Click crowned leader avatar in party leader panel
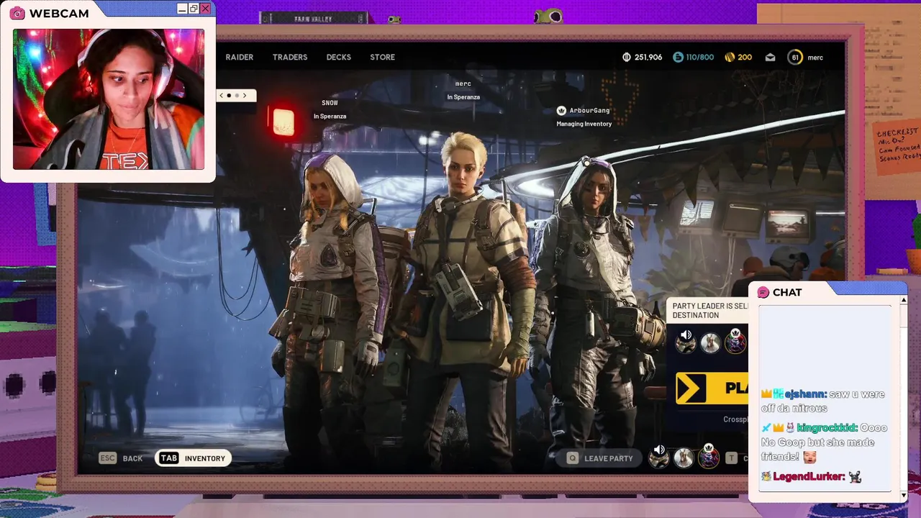921x518 pixels. point(735,340)
